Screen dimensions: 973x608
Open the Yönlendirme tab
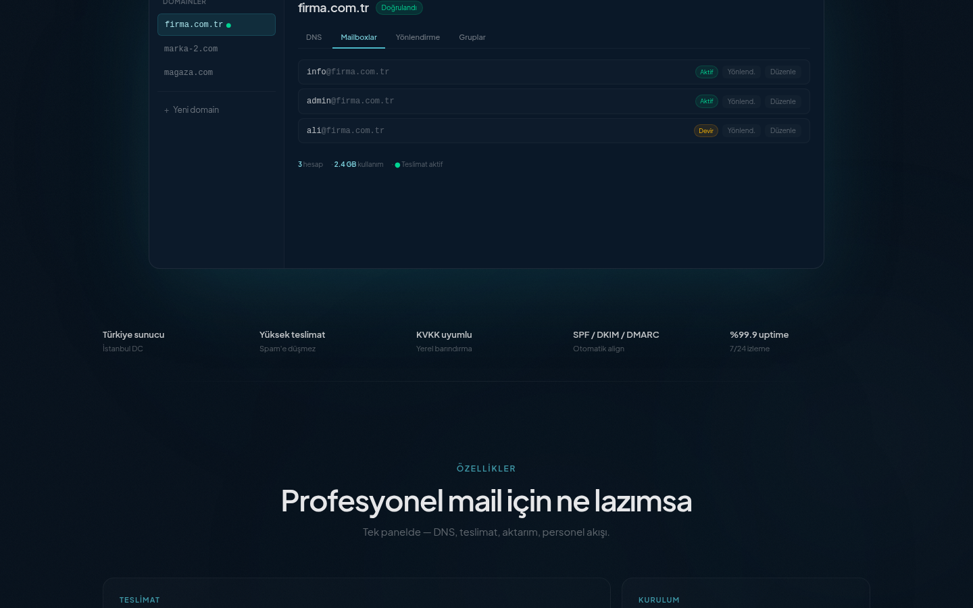[x=418, y=37]
